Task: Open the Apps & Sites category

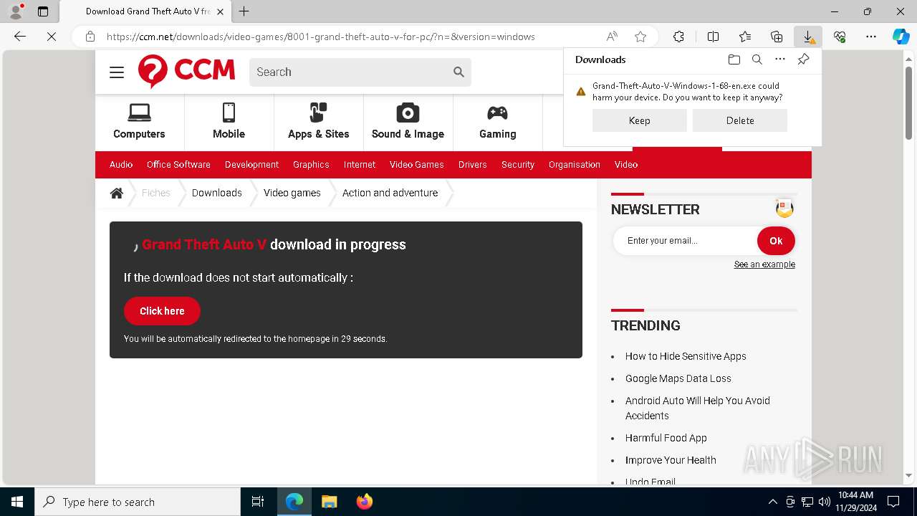Action: click(318, 122)
